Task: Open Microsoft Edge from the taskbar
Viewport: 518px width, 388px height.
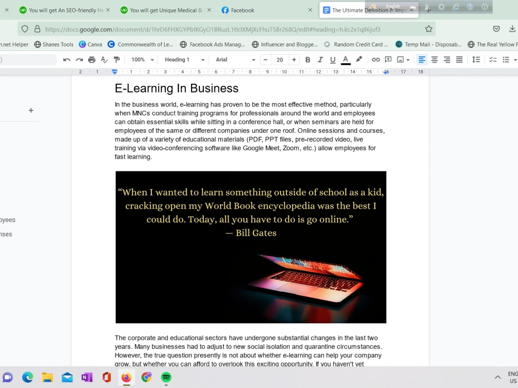Action: click(x=27, y=377)
